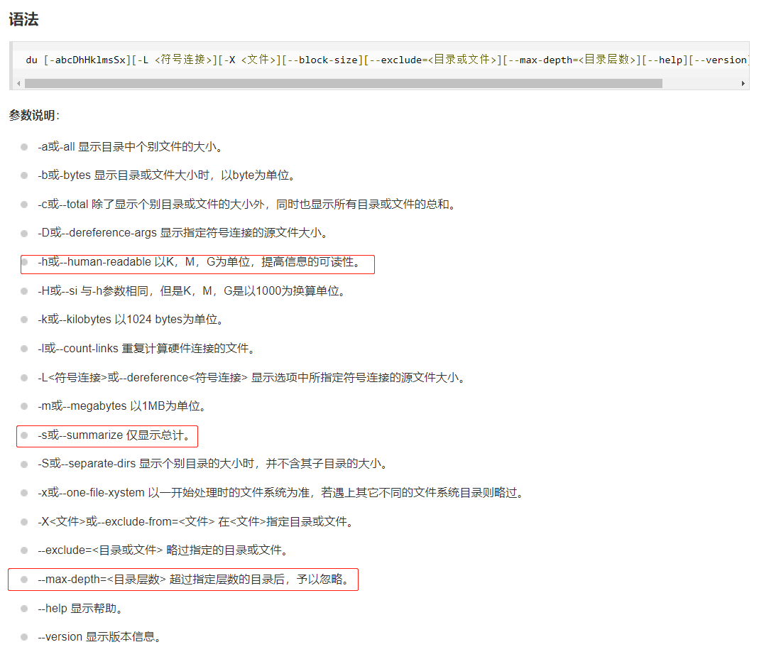Click the --help 显示帮助 line
The width and height of the screenshot is (759, 647).
[x=80, y=609]
